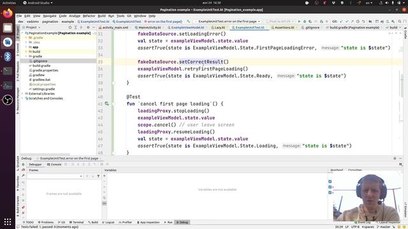This screenshot has height=229, width=408.
Task: Expand the .gradle folder
Action: point(26,38)
